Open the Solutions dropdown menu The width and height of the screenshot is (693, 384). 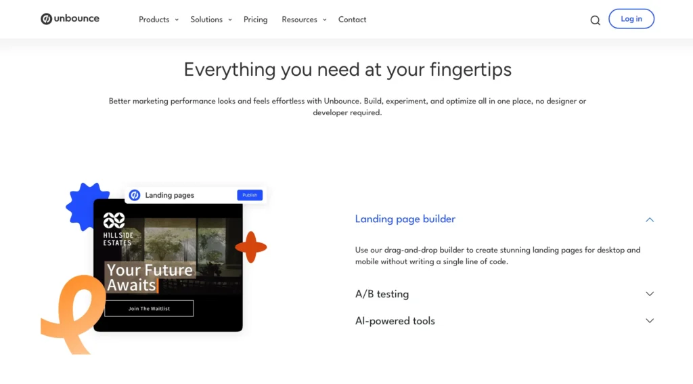pyautogui.click(x=210, y=20)
